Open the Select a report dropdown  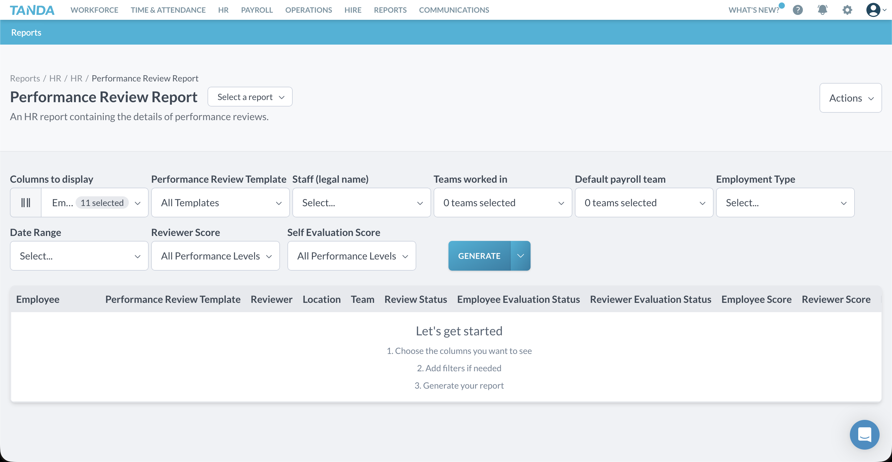pos(250,97)
